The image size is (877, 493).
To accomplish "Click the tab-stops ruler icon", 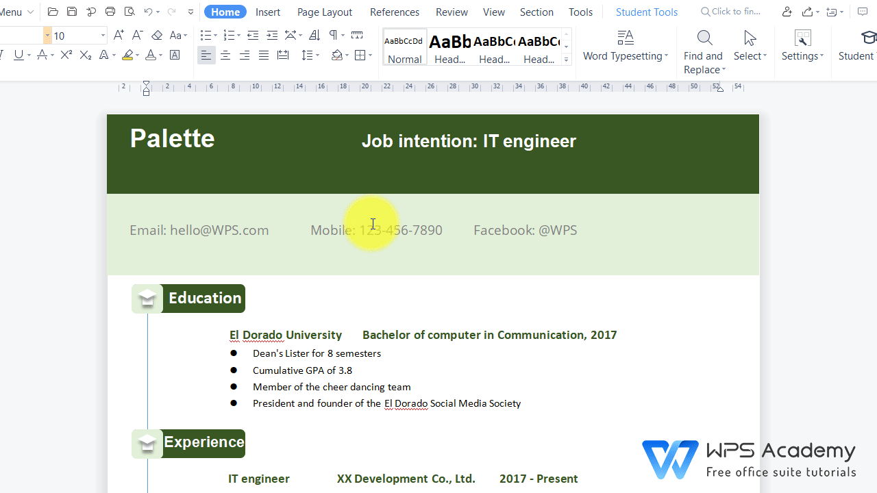I will (357, 36).
